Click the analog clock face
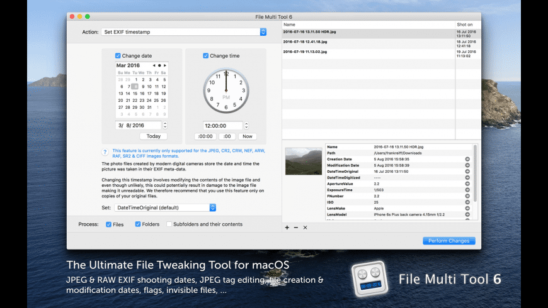Viewport: 548px width, 308px height. pyautogui.click(x=226, y=91)
